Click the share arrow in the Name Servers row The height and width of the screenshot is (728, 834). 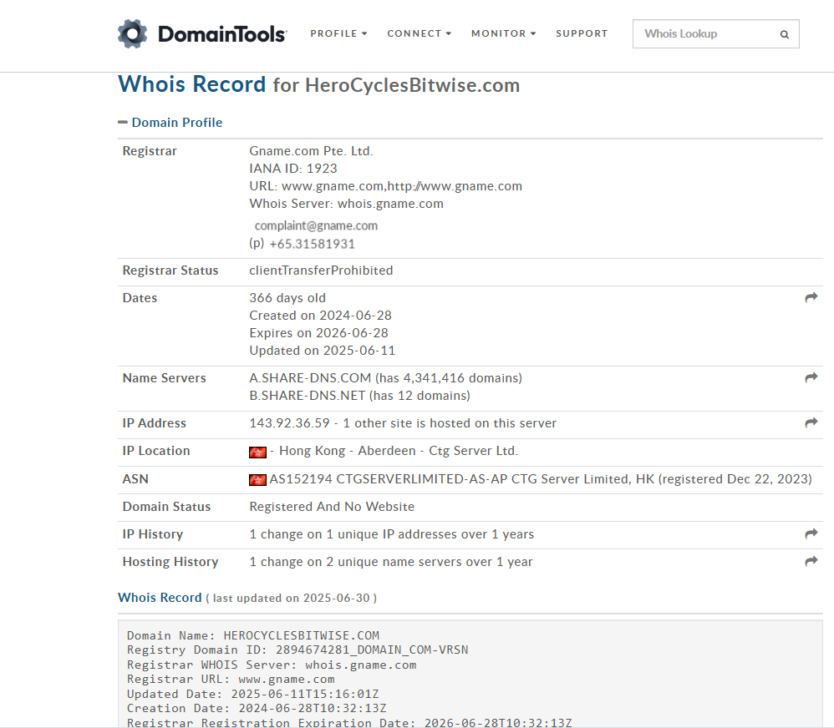tap(811, 378)
